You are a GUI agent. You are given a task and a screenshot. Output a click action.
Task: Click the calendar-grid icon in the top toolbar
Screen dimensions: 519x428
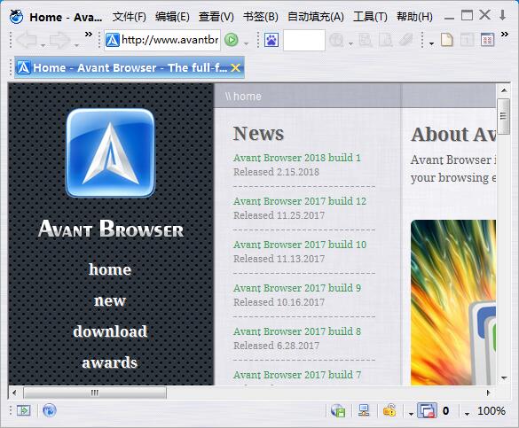[487, 40]
